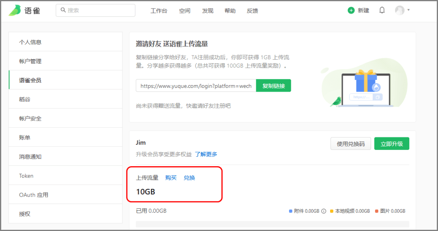Screen dimensions: 438x231
Task: Open the 了解更多 link
Action: coord(206,154)
